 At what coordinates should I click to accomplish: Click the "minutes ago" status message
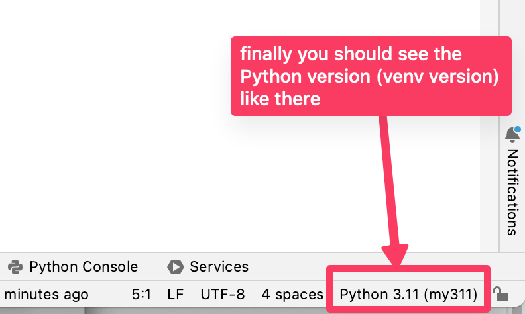(x=46, y=294)
